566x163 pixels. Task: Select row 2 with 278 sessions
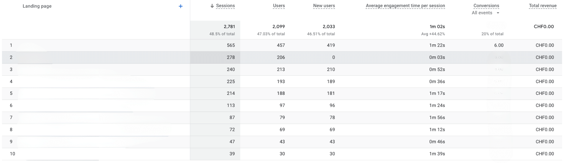tap(282, 57)
